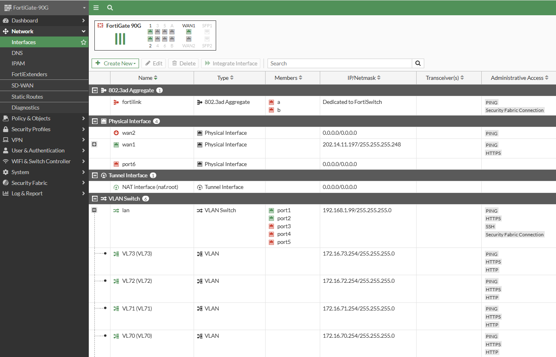This screenshot has width=556, height=357.
Task: Open the Create New dropdown
Action: click(x=115, y=63)
